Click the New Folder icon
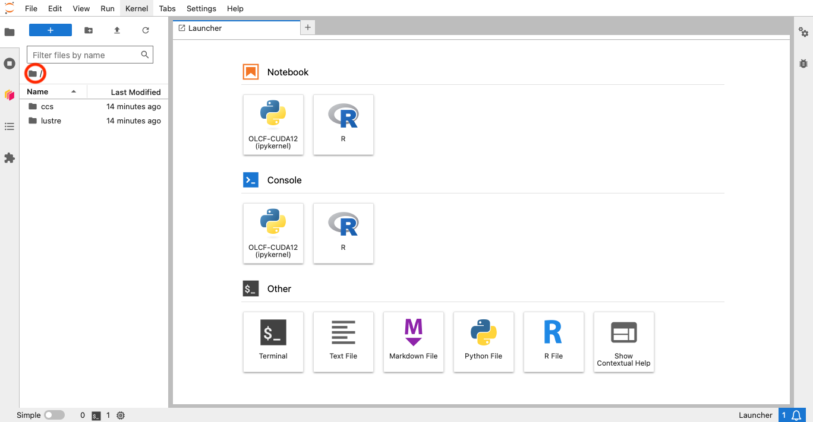813x422 pixels. click(89, 30)
